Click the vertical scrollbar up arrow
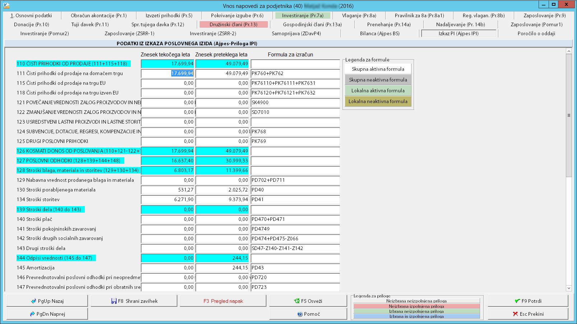This screenshot has width=577, height=324. 569,51
